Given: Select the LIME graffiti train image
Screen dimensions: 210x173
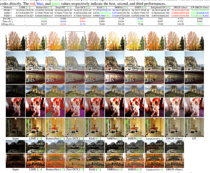Looking at the screenshot, I should 35,78.
